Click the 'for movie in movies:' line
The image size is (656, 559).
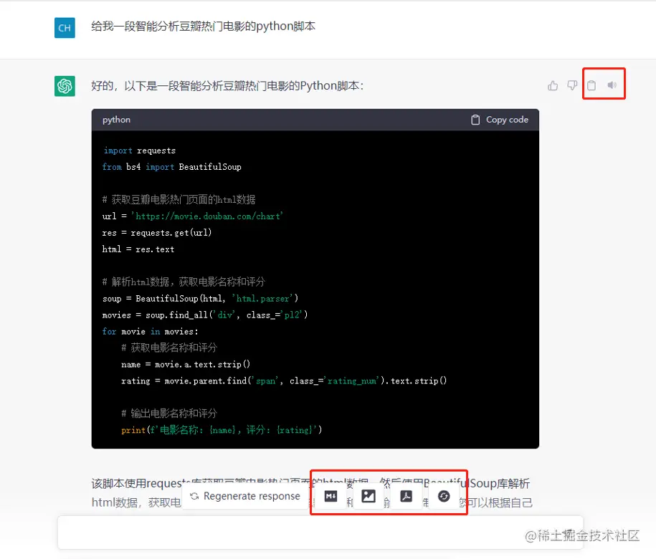(x=150, y=332)
